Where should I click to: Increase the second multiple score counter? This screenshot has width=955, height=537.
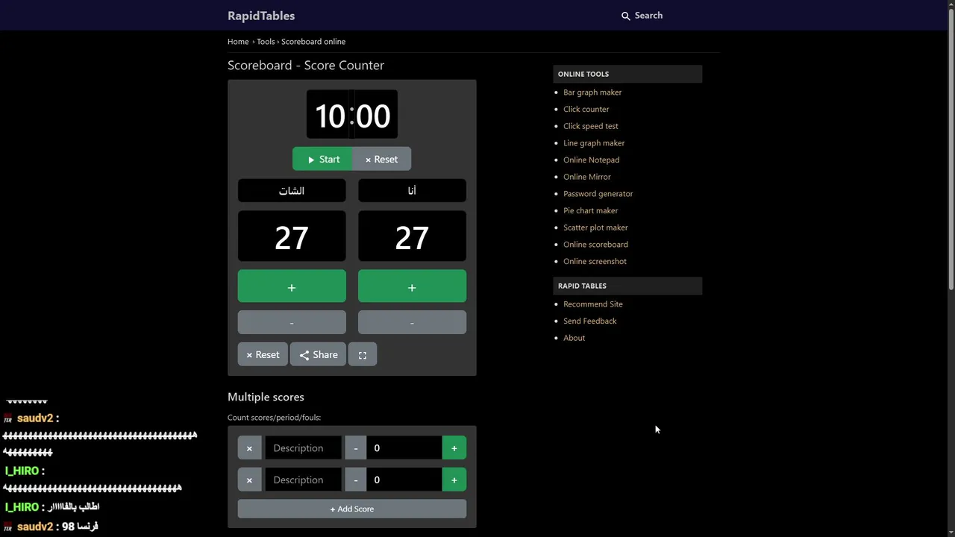coord(454,480)
